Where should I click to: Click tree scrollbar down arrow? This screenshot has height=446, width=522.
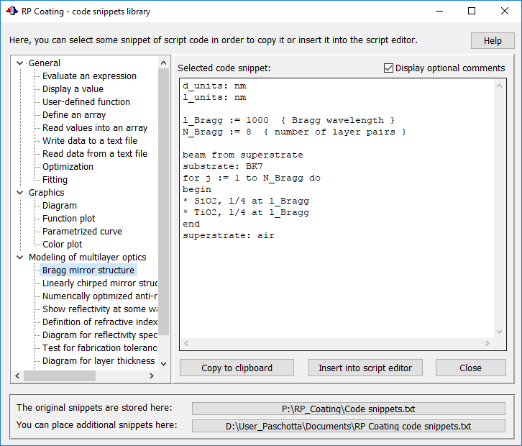tap(163, 364)
